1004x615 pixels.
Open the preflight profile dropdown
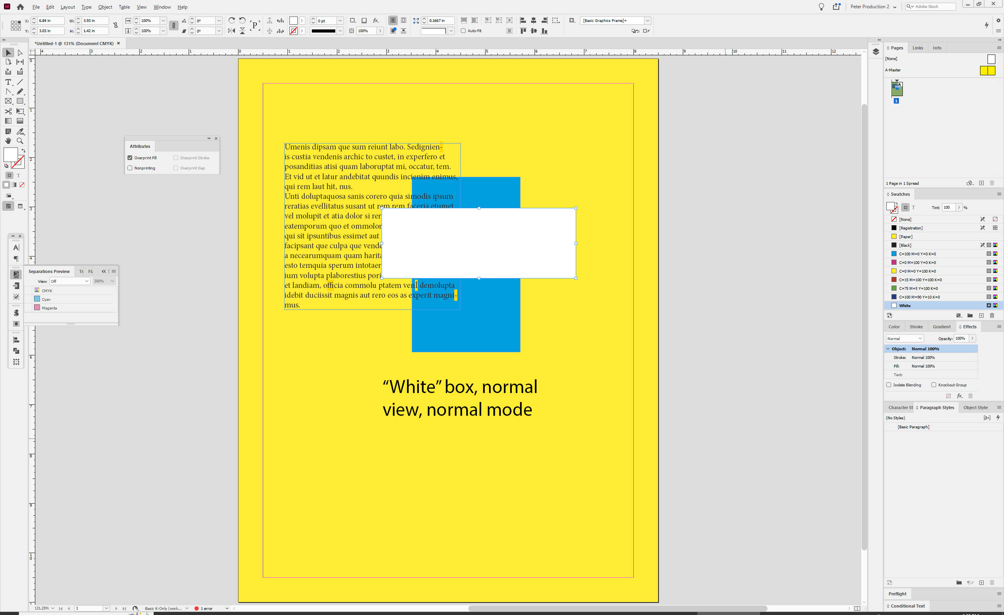pos(187,608)
